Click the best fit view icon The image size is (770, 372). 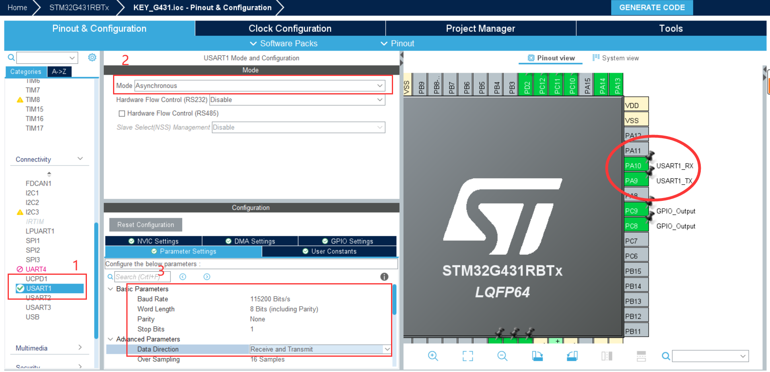coord(467,356)
